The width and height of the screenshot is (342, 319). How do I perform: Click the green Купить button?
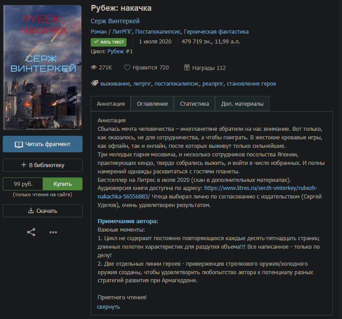click(x=62, y=184)
